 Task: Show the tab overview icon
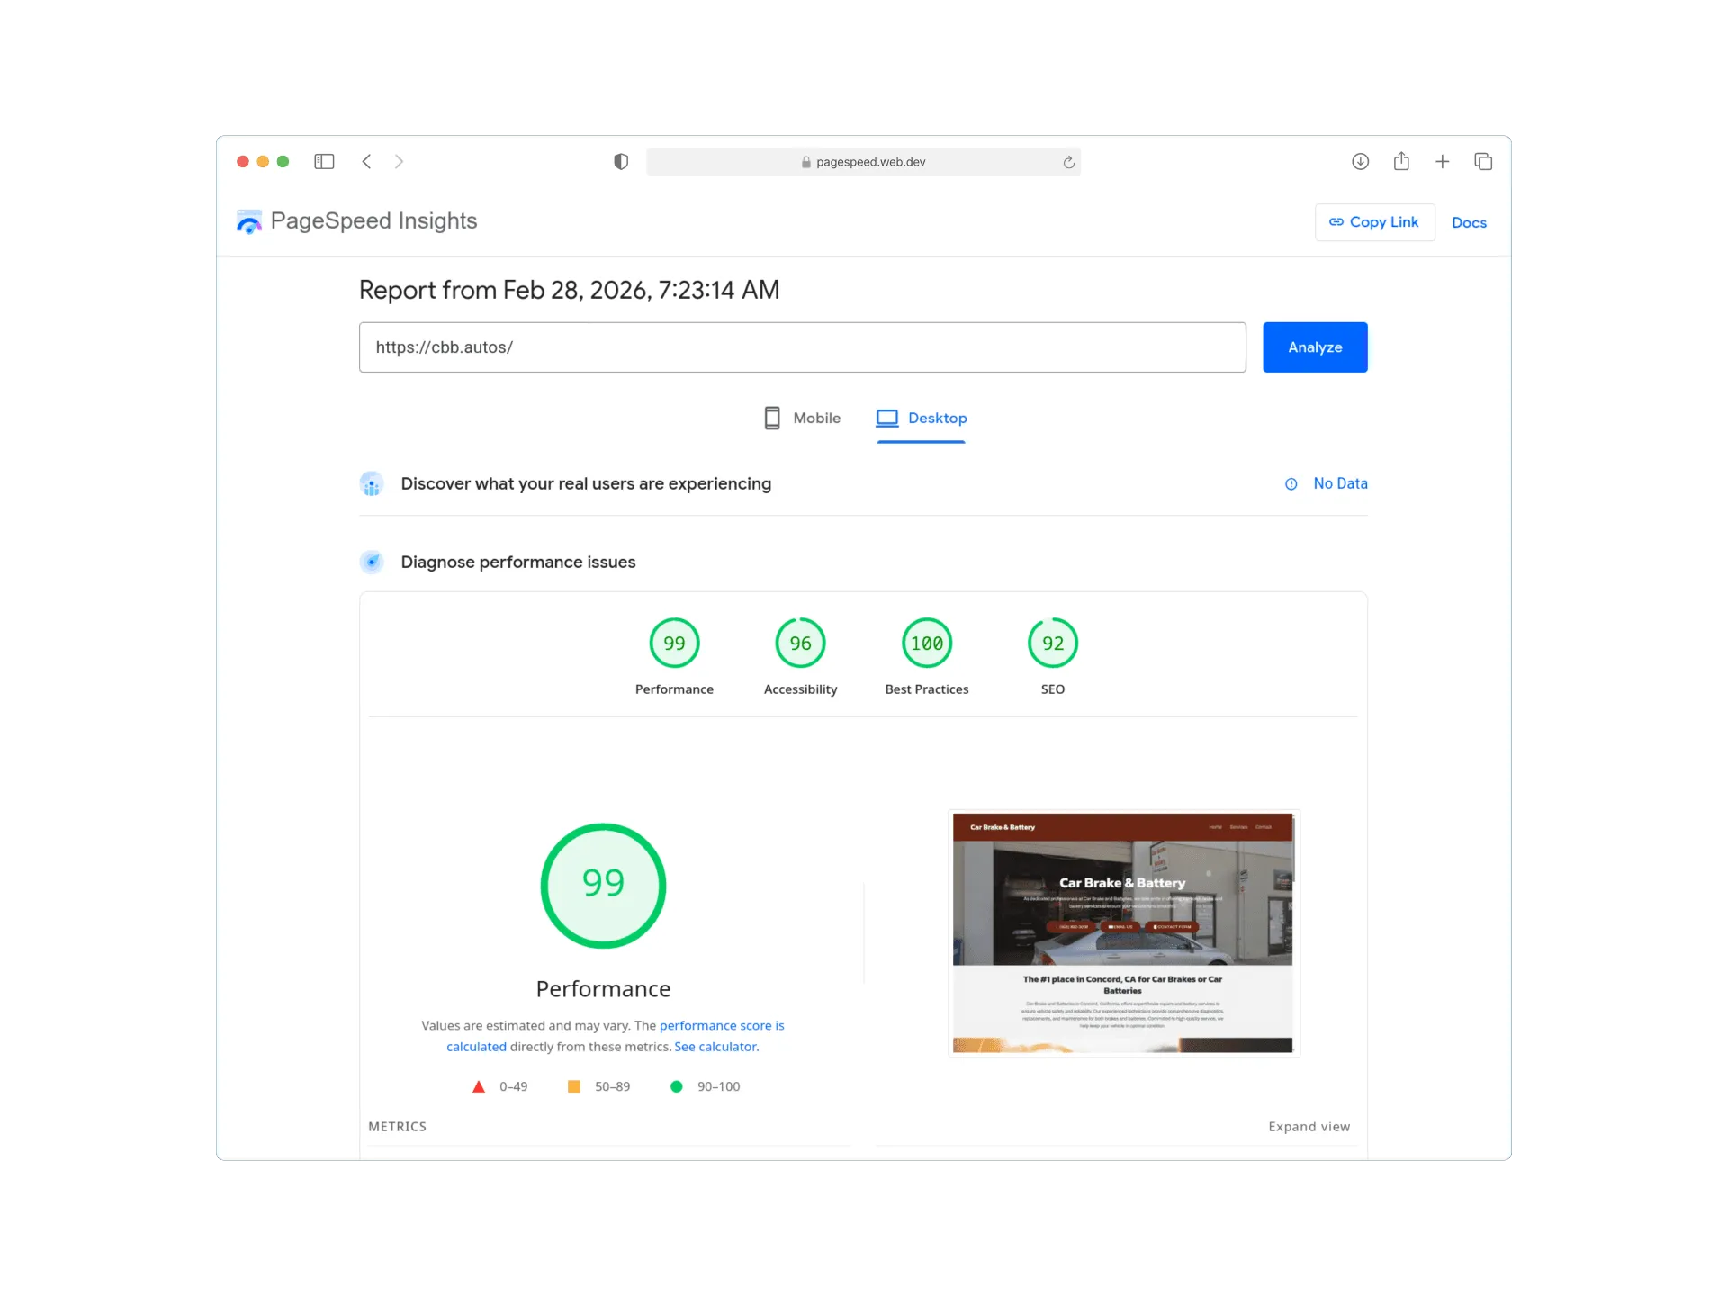(x=1483, y=161)
